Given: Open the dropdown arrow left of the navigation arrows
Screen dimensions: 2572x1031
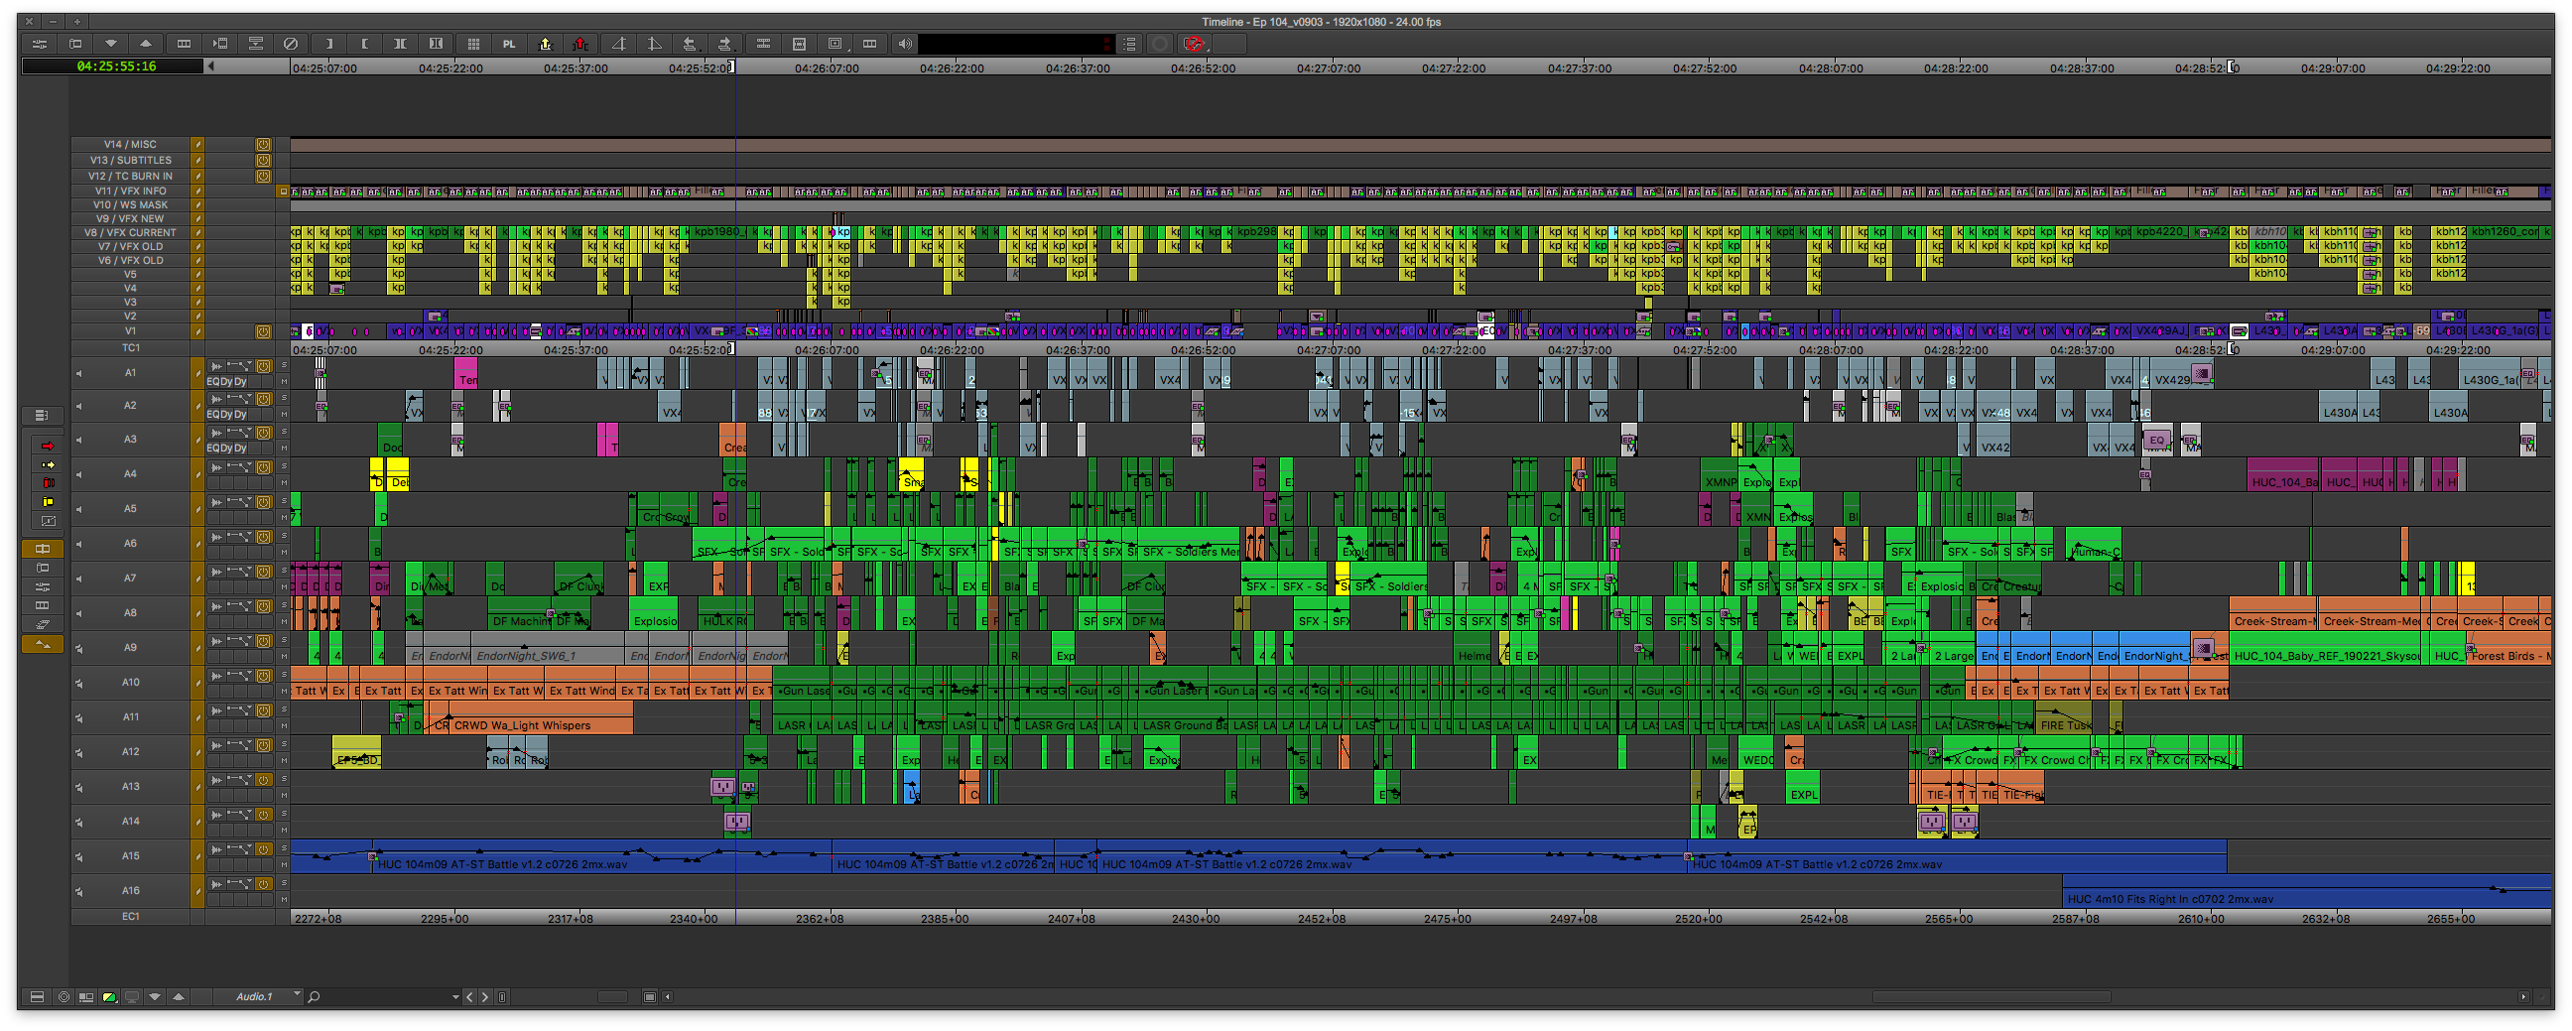Looking at the screenshot, I should pos(455,996).
